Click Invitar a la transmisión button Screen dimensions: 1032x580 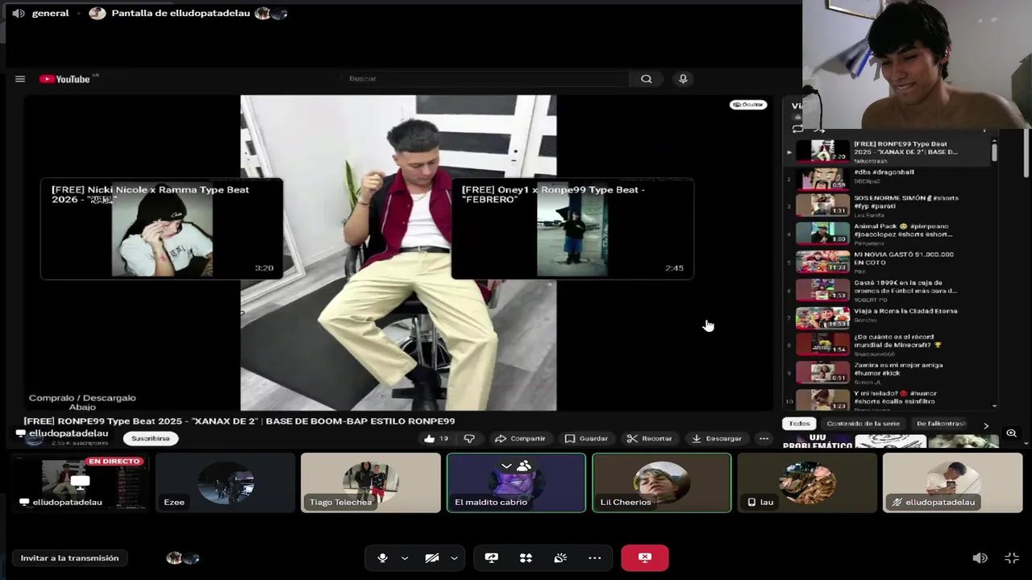[69, 557]
